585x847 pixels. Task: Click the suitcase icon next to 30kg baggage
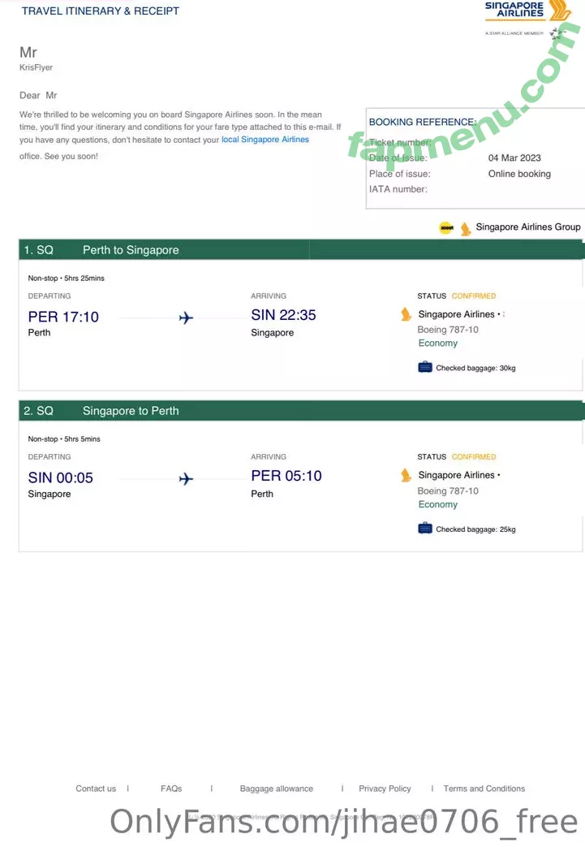click(x=425, y=367)
